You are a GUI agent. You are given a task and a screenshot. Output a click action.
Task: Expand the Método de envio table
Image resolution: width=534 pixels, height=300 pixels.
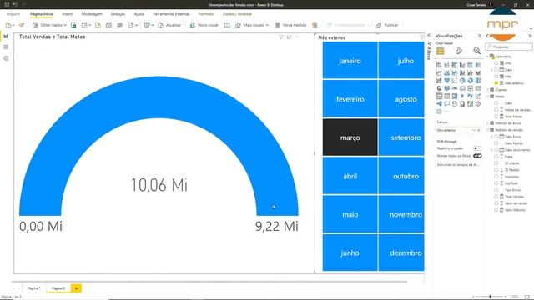click(x=487, y=123)
